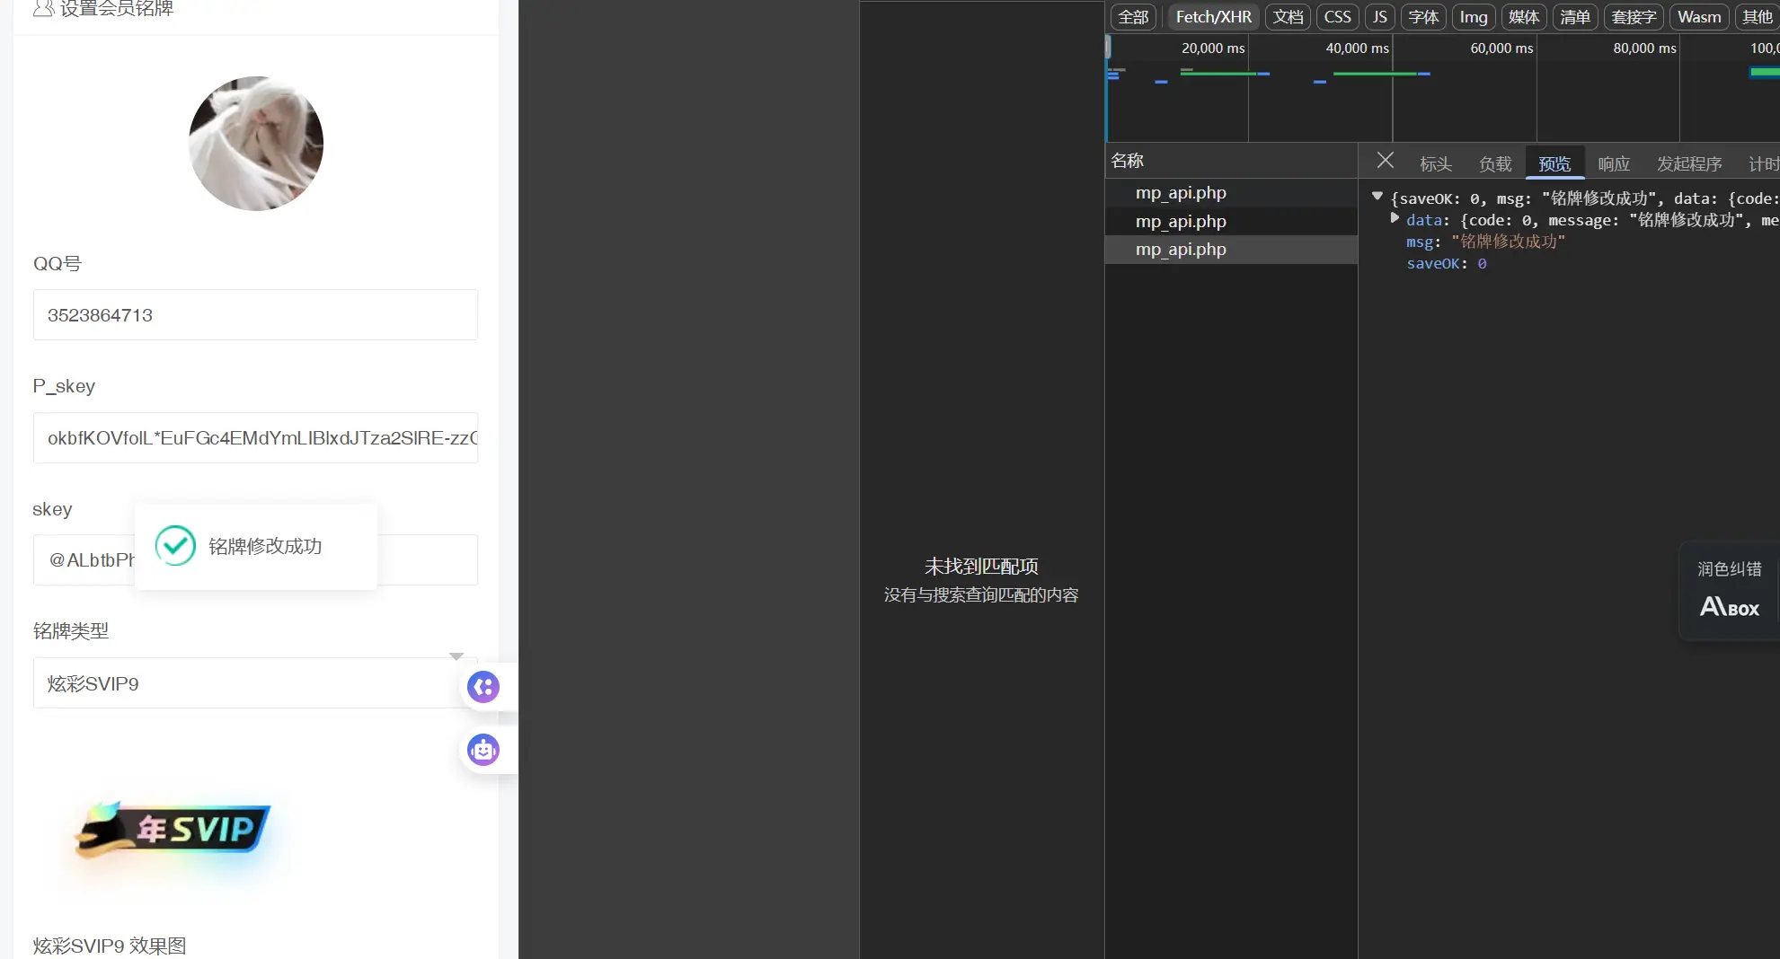Switch to the Headers (标头) tab
Image resolution: width=1780 pixels, height=959 pixels.
[1435, 163]
